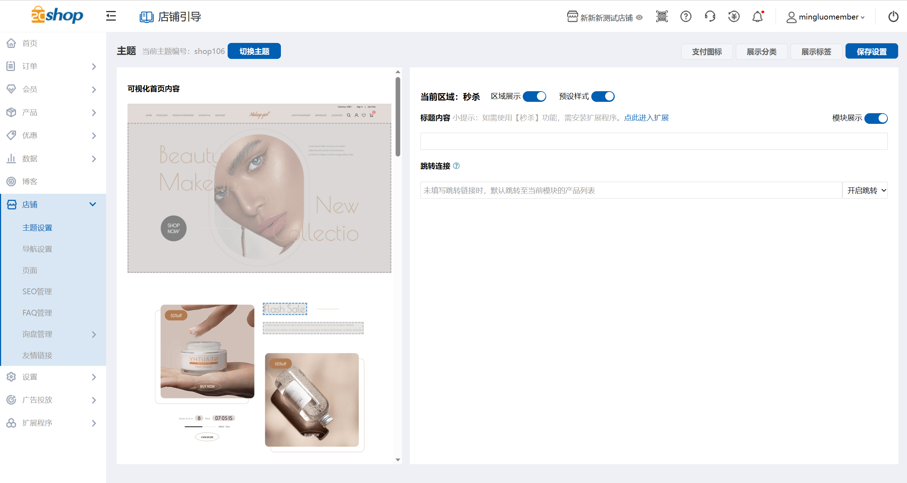Collapse the 店铺 menu chevron
The height and width of the screenshot is (483, 907).
click(93, 204)
